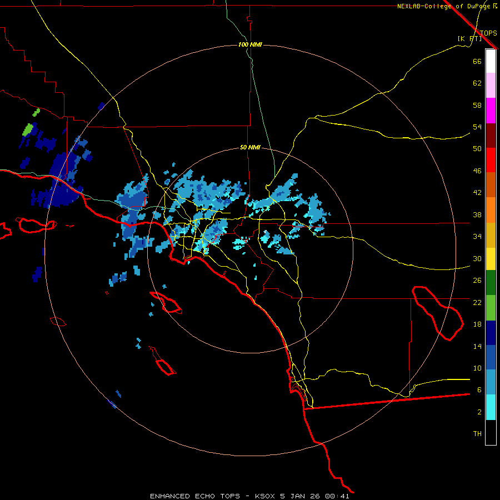Image resolution: width=500 pixels, height=500 pixels.
Task: Click the "30" scale value
Action: [477, 258]
